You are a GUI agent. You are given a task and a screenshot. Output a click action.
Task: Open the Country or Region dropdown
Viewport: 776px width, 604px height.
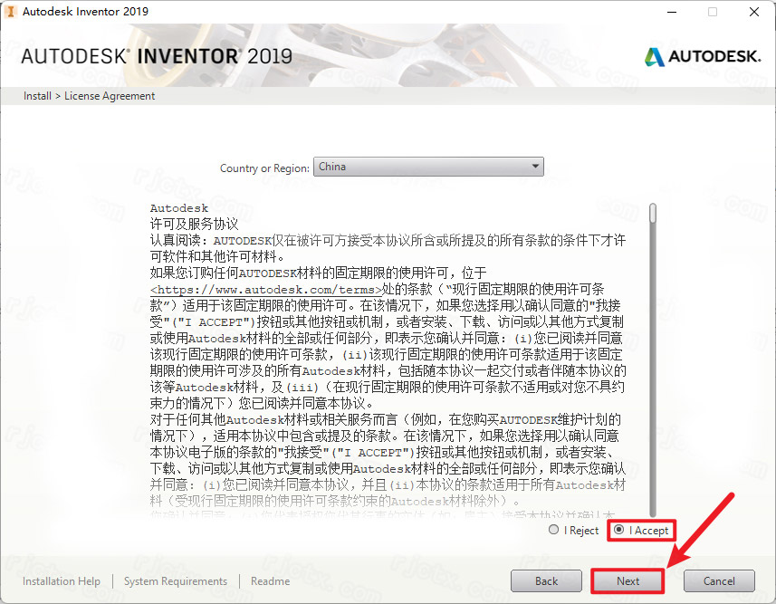coord(428,167)
